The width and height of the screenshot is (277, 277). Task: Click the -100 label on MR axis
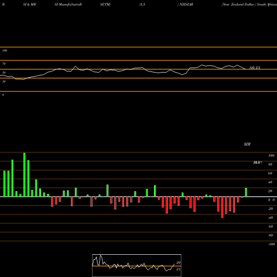[271, 244]
